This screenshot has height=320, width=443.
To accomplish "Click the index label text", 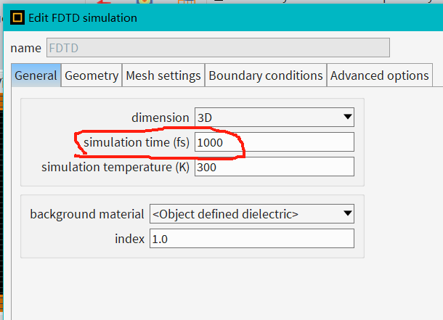I will click(x=130, y=239).
